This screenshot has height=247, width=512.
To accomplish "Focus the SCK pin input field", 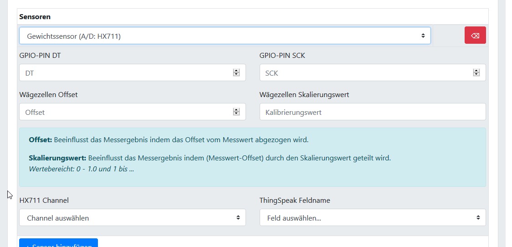I will tap(364, 73).
